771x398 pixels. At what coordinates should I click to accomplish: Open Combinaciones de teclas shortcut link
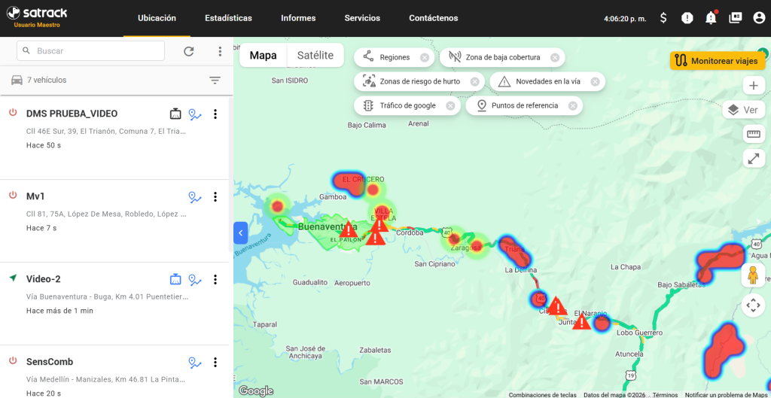tap(542, 394)
